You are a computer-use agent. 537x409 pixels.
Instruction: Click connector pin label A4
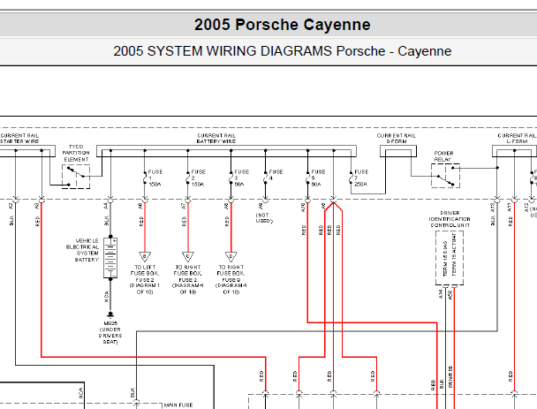pyautogui.click(x=106, y=206)
